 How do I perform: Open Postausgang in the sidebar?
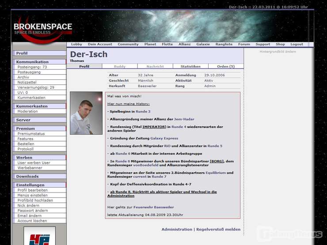(39, 72)
